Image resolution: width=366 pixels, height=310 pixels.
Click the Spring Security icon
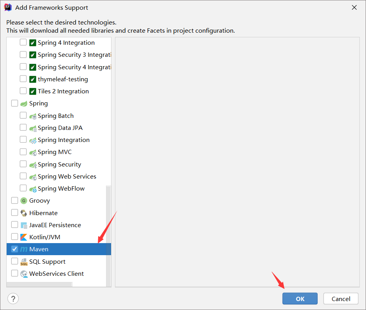(33, 165)
